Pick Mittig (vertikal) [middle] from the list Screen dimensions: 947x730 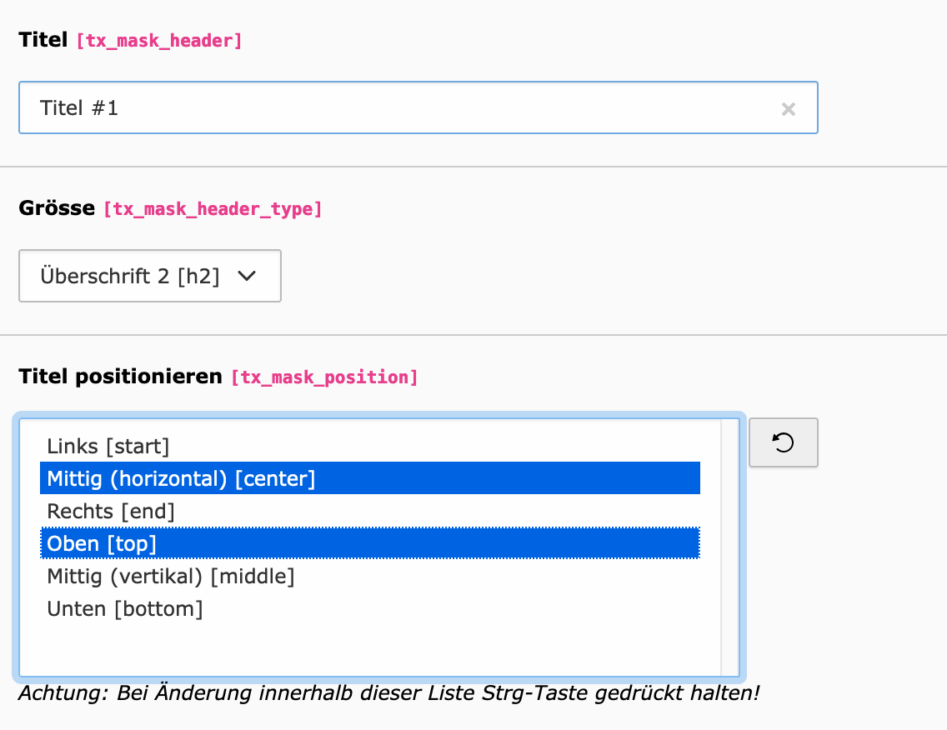click(171, 576)
